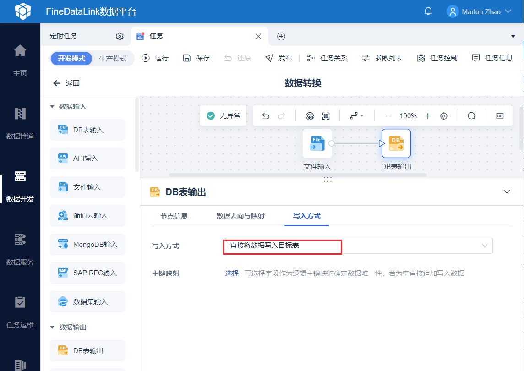Select the MongoDB输入 node
524x371 pixels.
87,245
